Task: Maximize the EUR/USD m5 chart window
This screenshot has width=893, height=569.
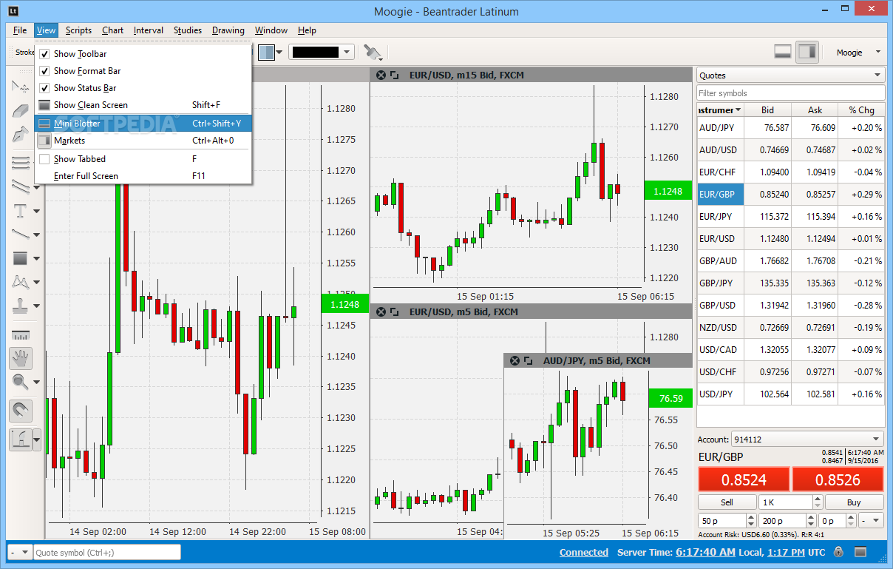Action: (395, 312)
